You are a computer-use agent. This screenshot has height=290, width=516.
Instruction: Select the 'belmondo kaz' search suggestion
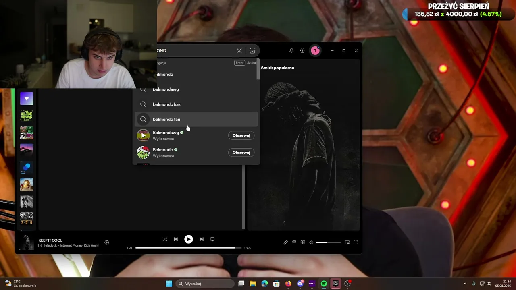(x=196, y=104)
